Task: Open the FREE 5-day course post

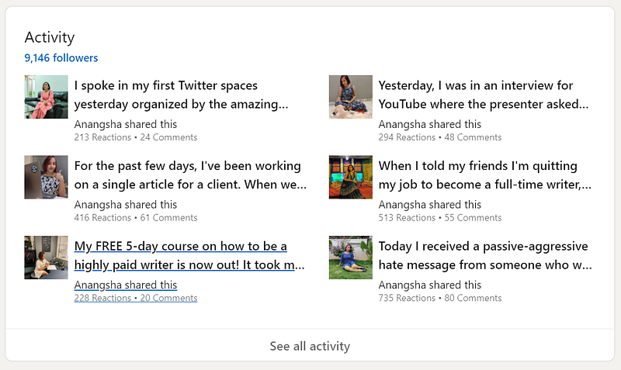Action: click(189, 255)
